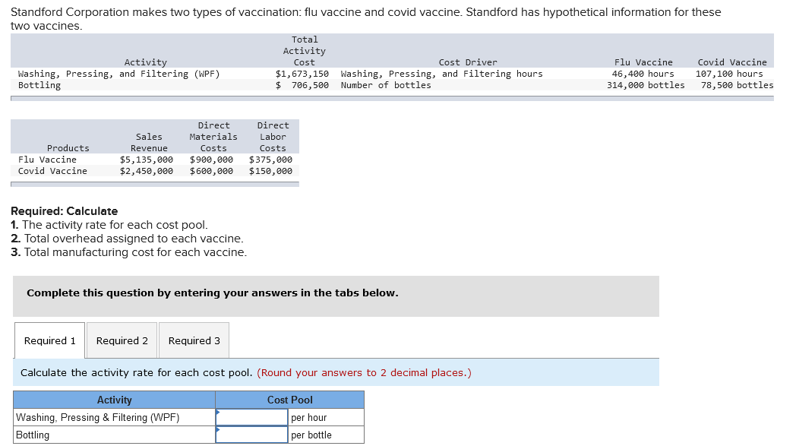
Task: Click the Covid Vaccine row in products table
Action: point(47,171)
